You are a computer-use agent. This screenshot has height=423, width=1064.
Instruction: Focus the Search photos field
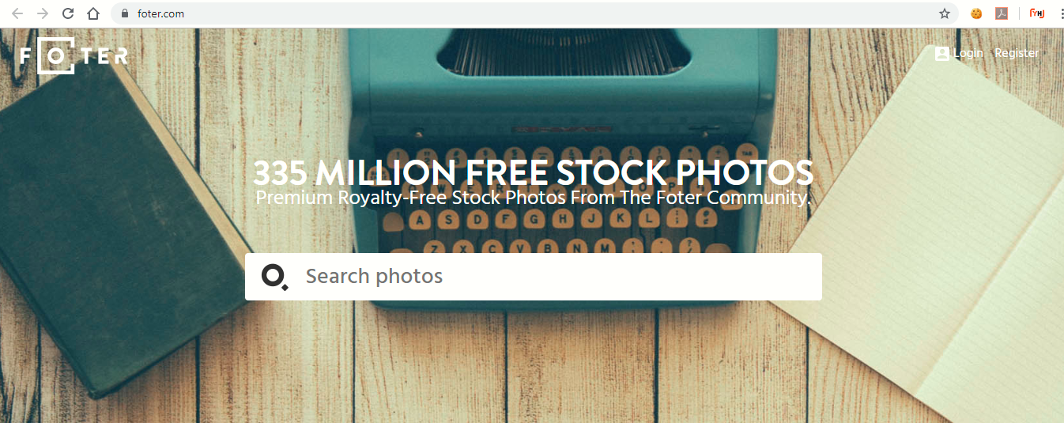534,277
